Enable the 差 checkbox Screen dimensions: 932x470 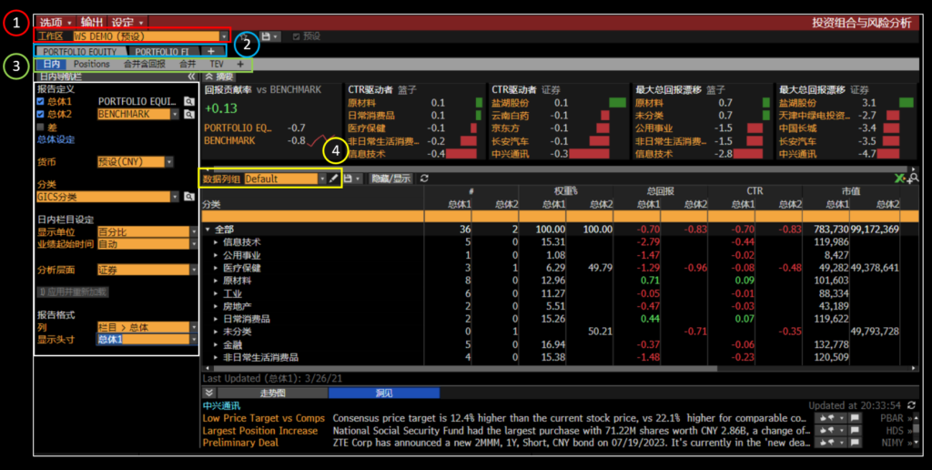(x=40, y=127)
